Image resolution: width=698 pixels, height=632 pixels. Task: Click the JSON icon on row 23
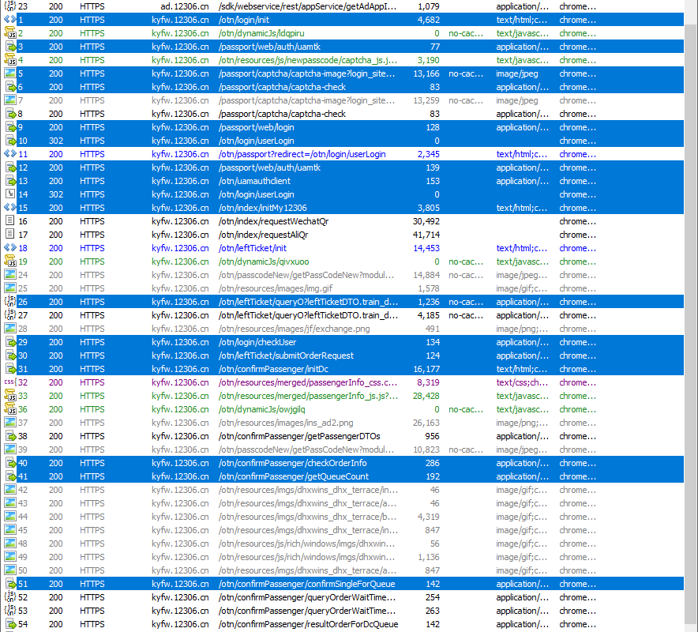tap(9, 6)
